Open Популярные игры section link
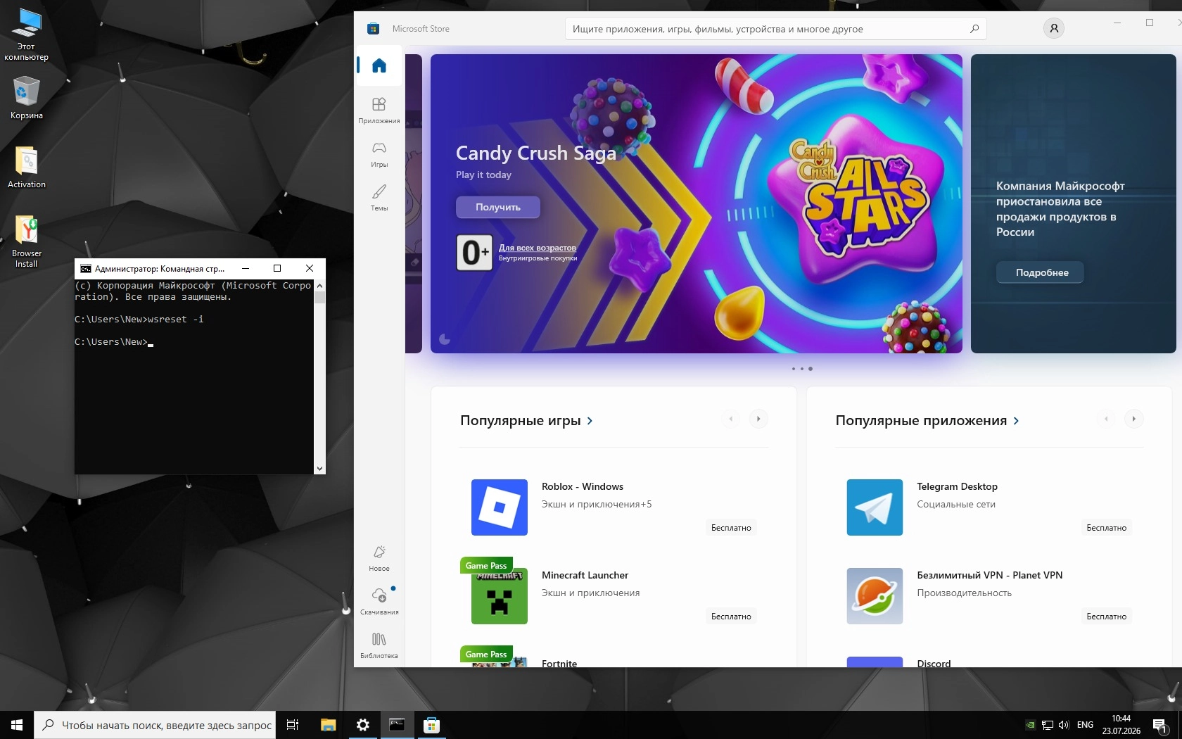1182x739 pixels. 526,420
